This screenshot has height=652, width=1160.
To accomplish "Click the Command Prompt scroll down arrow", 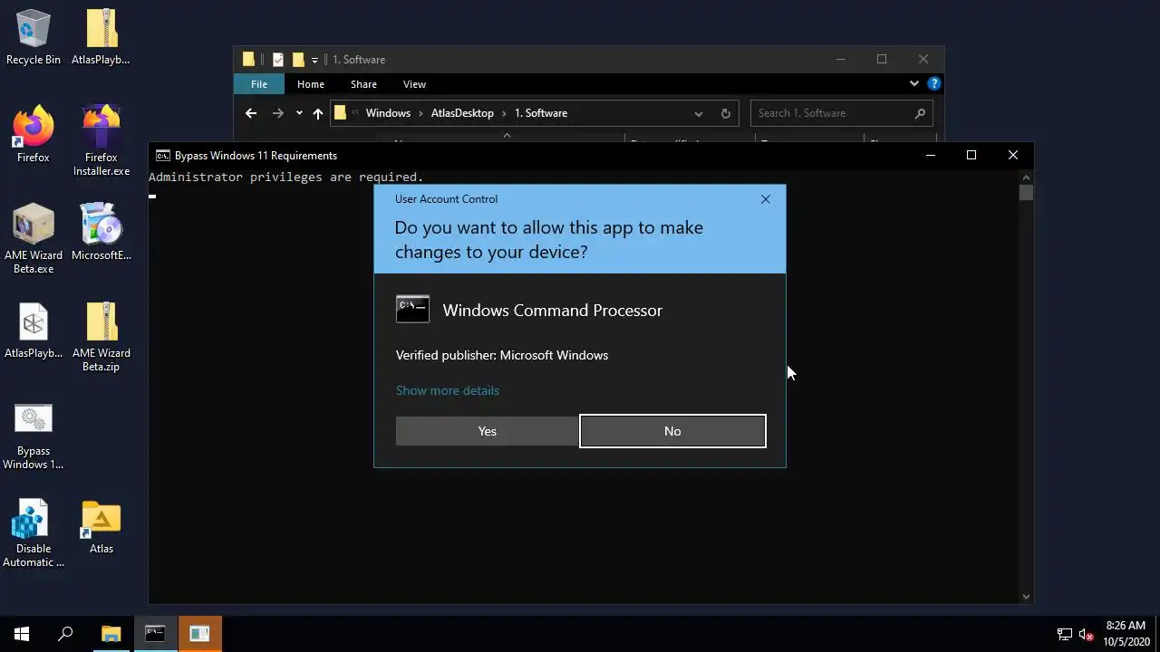I will tap(1026, 596).
